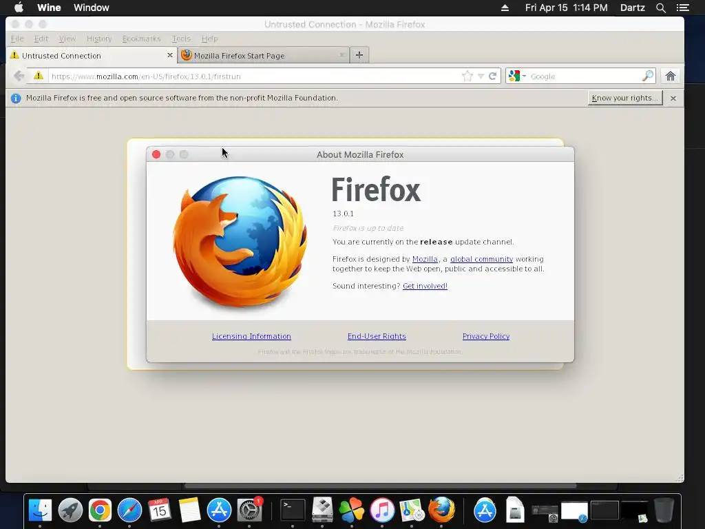Close the About Mozilla Firefox dialog
705x529 pixels.
156,154
